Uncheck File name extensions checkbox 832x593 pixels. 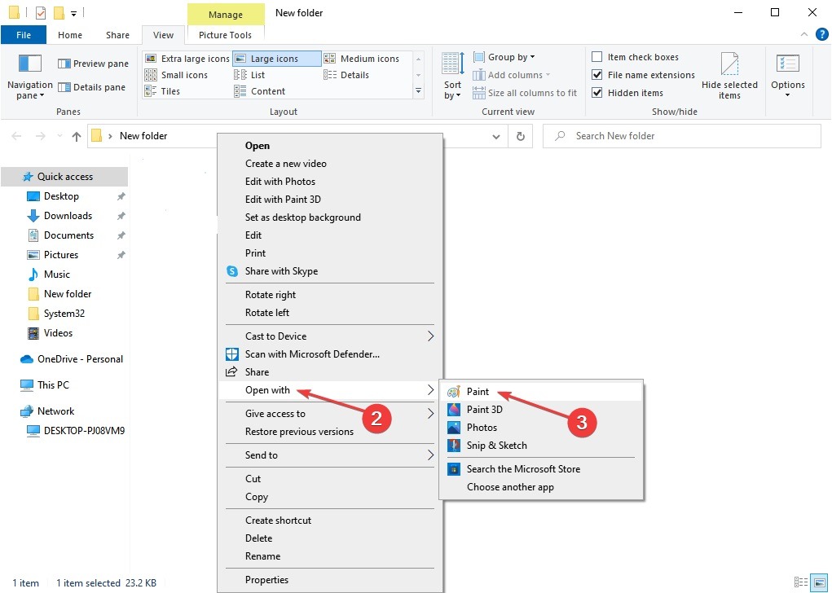[597, 75]
